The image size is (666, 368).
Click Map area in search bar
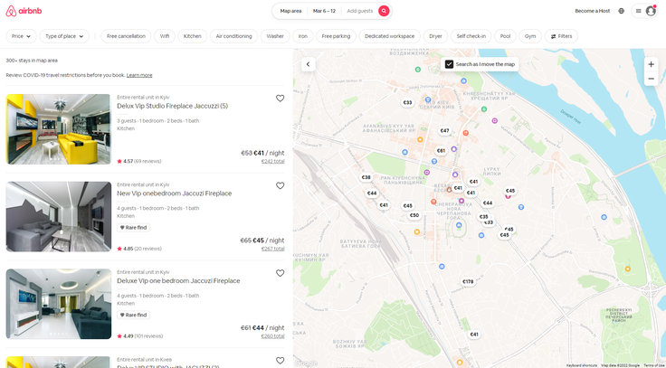pyautogui.click(x=290, y=11)
